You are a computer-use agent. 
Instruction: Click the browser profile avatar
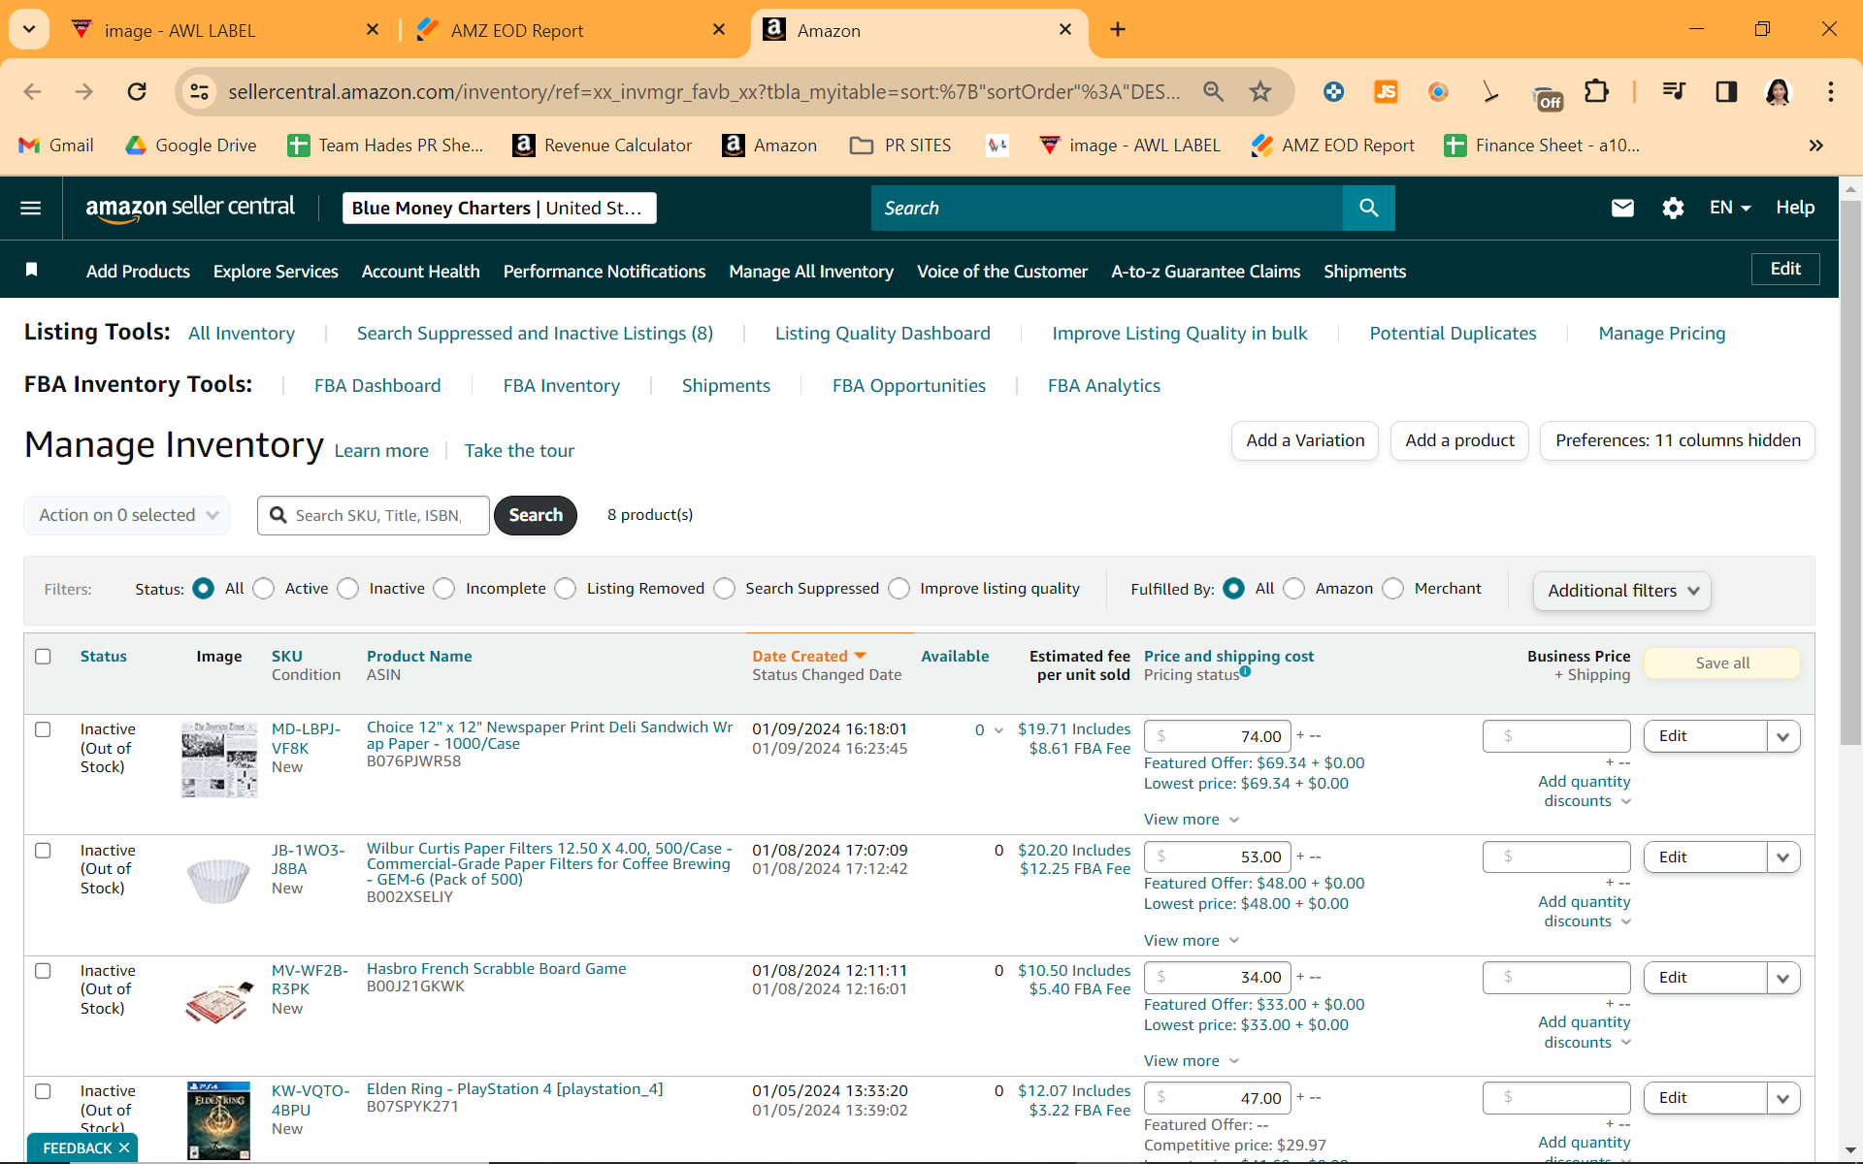pos(1778,92)
